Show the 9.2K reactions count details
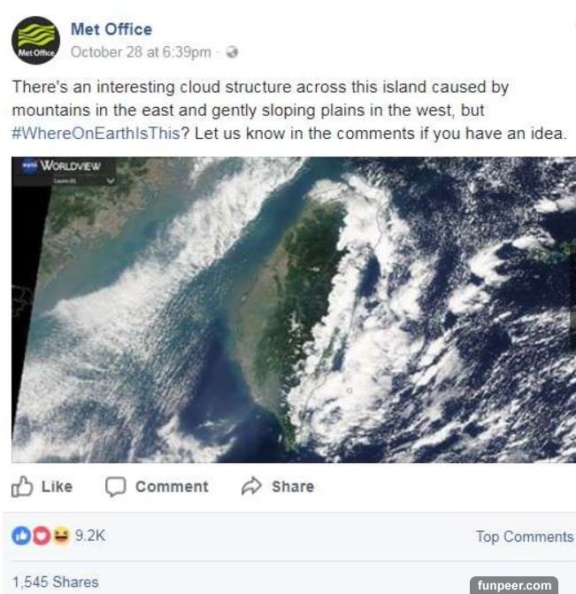Image resolution: width=576 pixels, height=594 pixels. tap(91, 536)
